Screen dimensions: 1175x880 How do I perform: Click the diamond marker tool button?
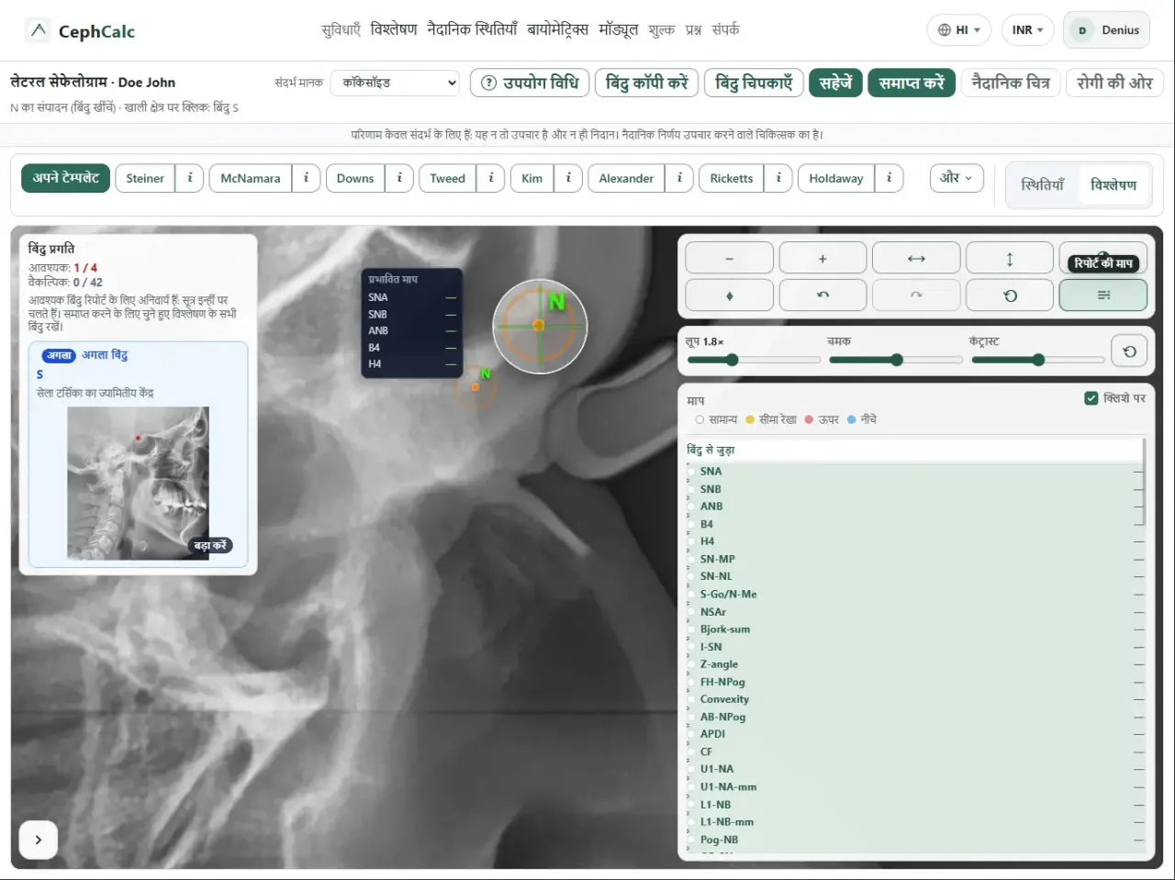(x=729, y=295)
